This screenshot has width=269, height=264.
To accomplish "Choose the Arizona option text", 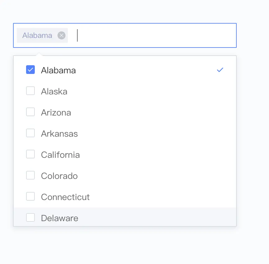I will pyautogui.click(x=56, y=113).
